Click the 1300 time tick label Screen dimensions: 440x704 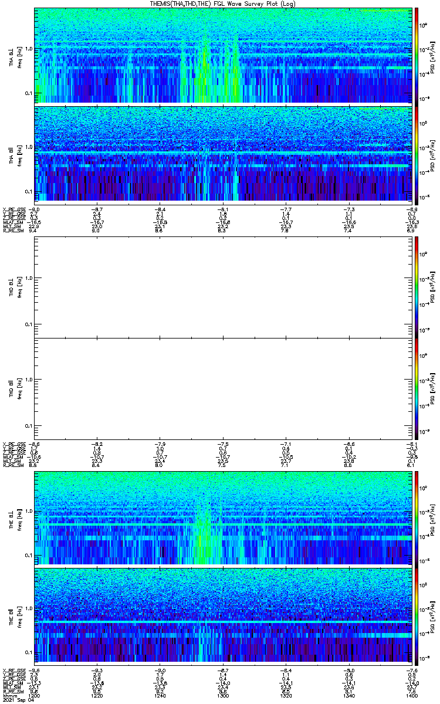[x=223, y=695]
